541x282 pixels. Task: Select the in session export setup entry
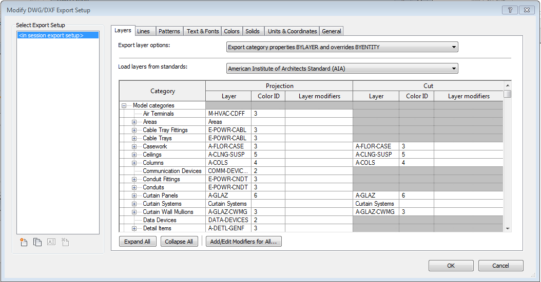click(x=58, y=35)
